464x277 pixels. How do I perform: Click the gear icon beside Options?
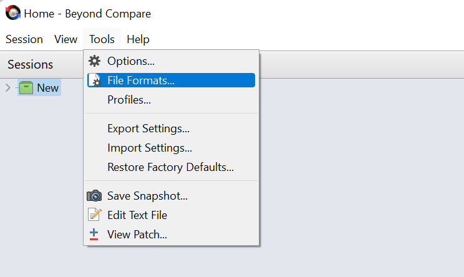click(95, 61)
